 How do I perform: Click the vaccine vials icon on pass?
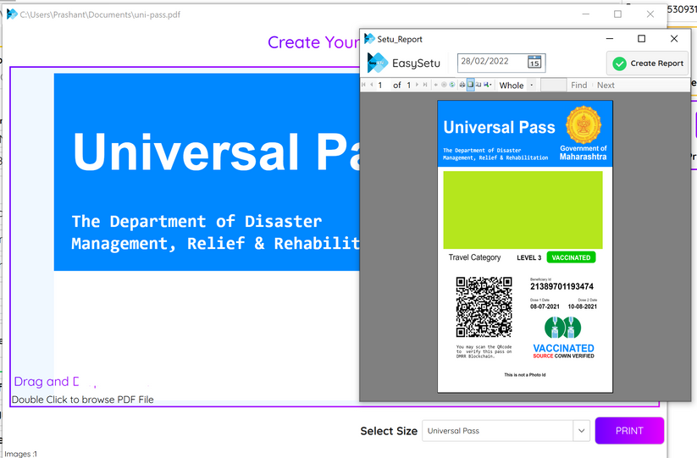pyautogui.click(x=562, y=328)
